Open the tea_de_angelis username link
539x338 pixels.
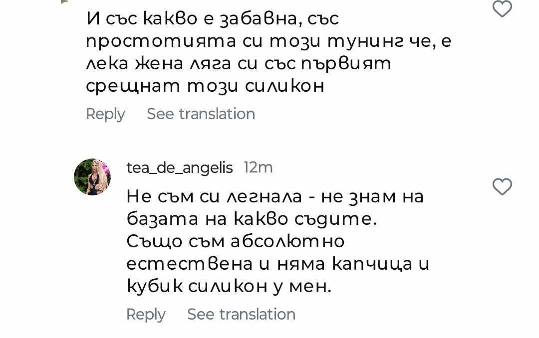coord(180,168)
